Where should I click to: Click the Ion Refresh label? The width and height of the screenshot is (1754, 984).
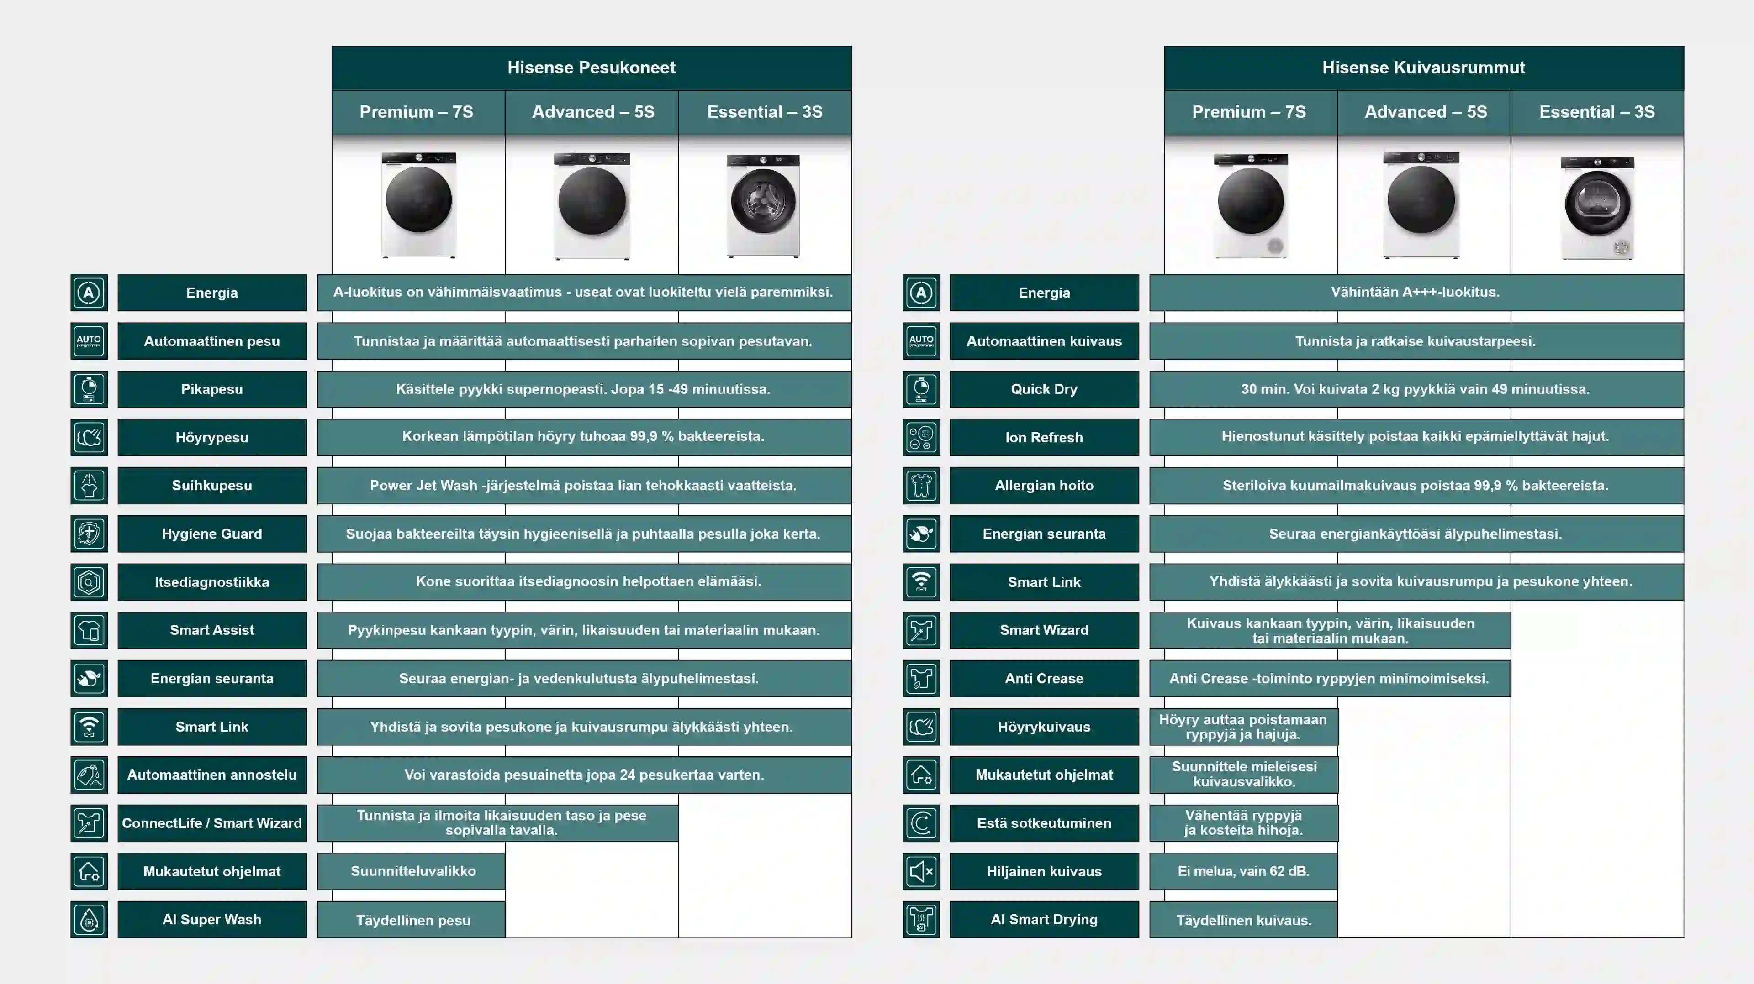pos(1044,437)
